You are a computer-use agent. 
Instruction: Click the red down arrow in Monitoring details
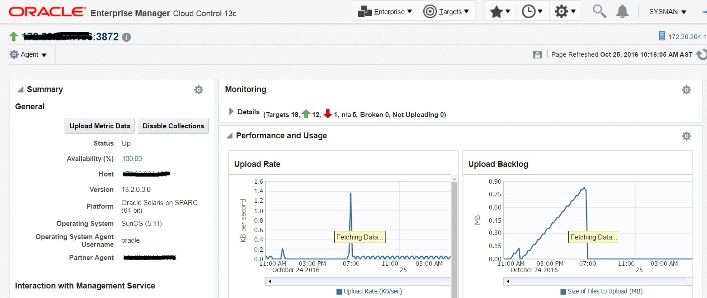(328, 114)
